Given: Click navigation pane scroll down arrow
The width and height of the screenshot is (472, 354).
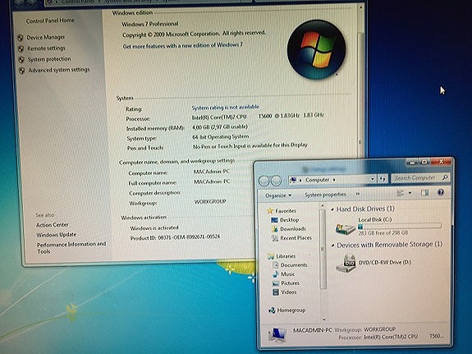Looking at the screenshot, I should (324, 320).
